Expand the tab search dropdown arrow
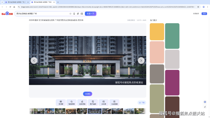 (x=2, y=2)
